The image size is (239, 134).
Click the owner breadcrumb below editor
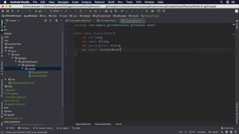point(118,124)
